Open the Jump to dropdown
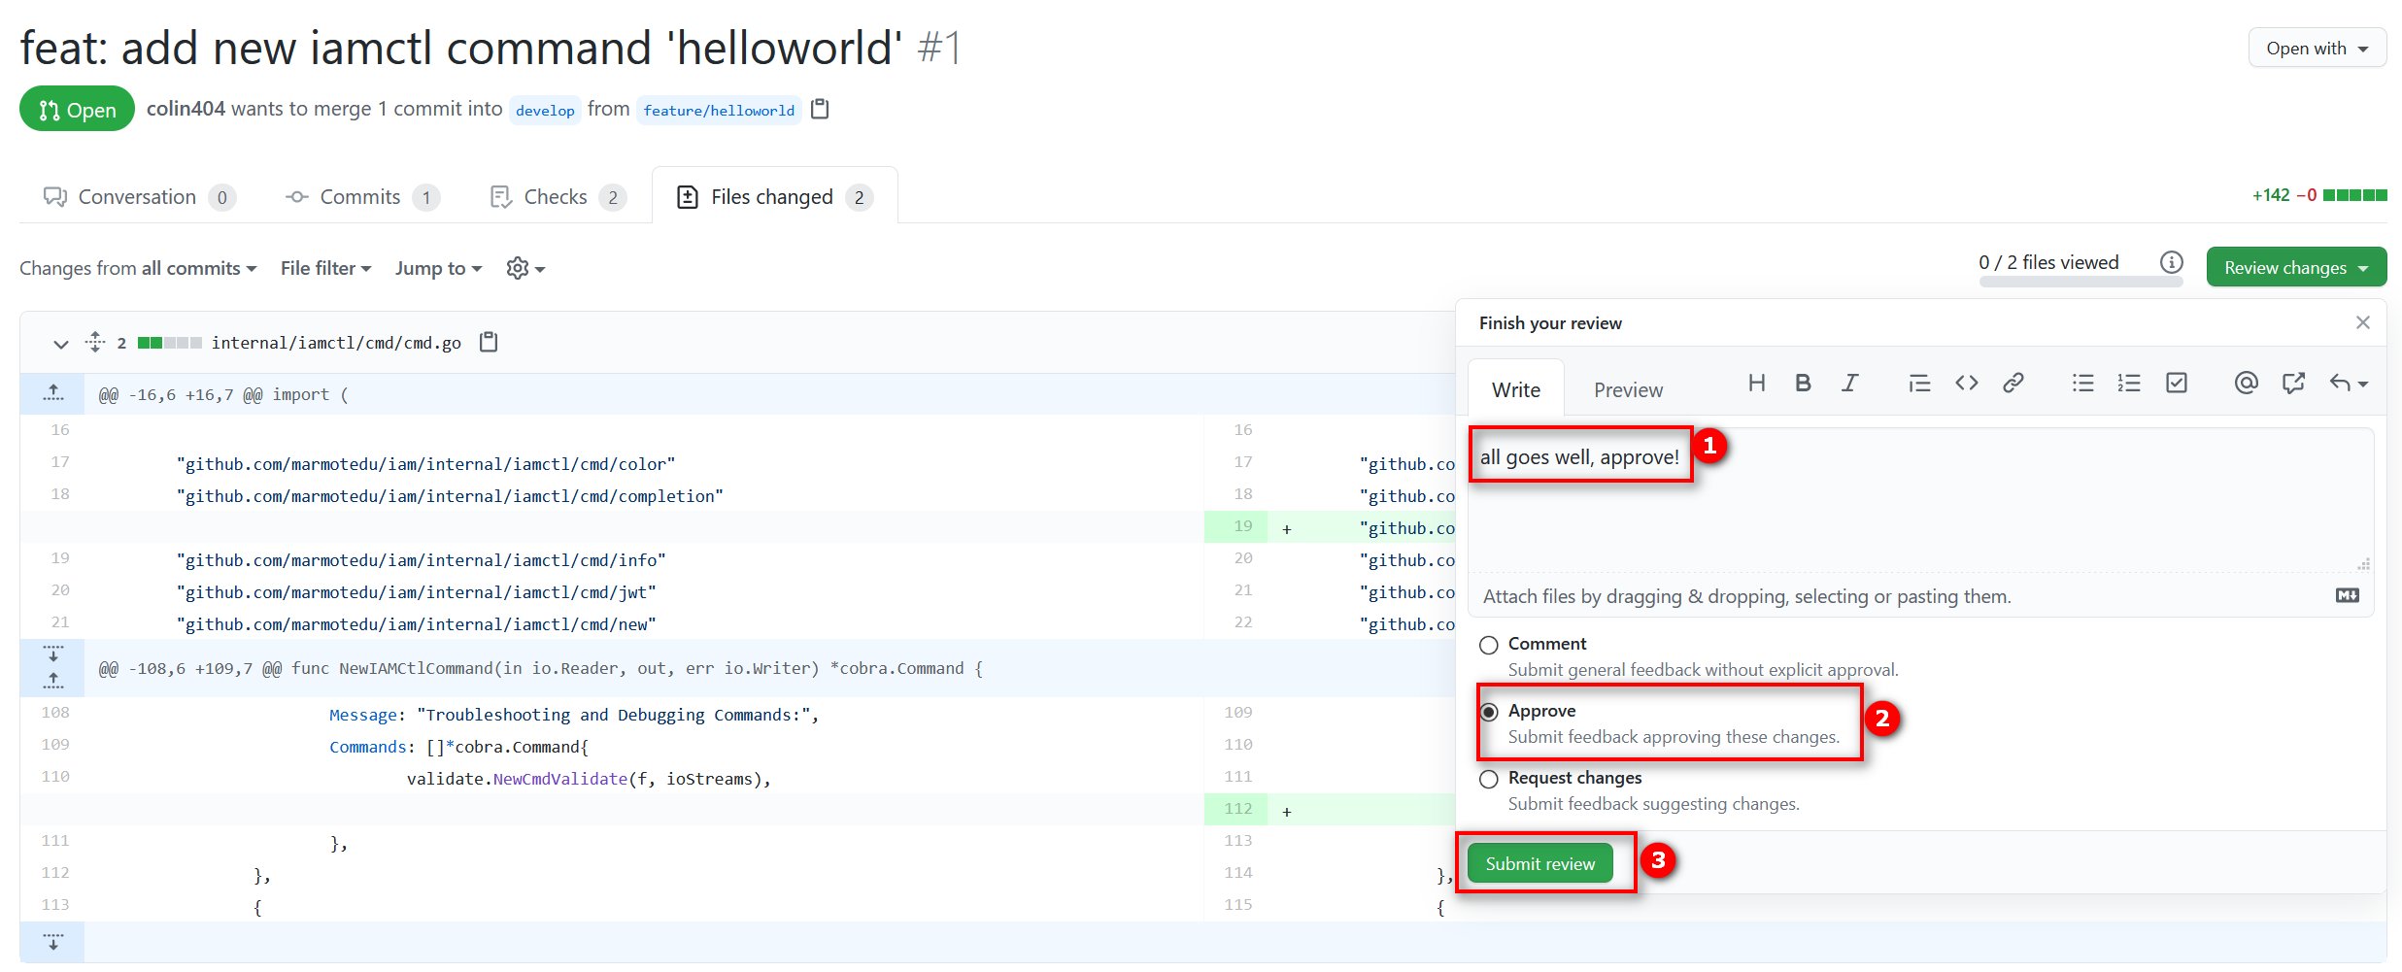This screenshot has width=2402, height=972. point(438,268)
